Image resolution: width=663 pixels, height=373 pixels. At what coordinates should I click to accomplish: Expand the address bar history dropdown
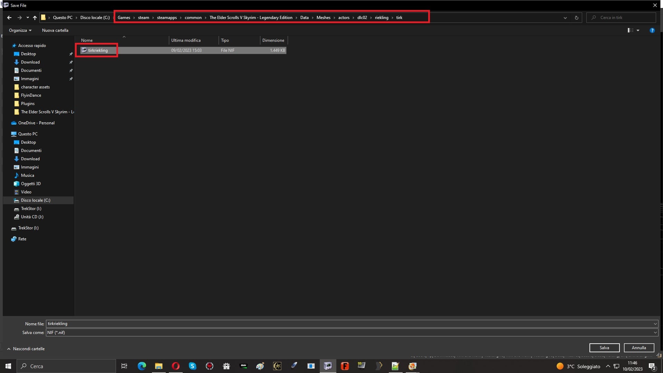(565, 18)
